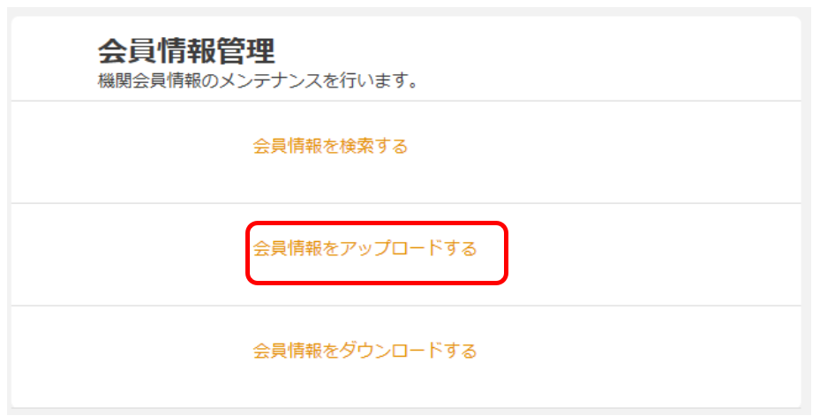Image resolution: width=820 pixels, height=416 pixels.
Task: Select the orange download link in the last row
Action: point(365,352)
